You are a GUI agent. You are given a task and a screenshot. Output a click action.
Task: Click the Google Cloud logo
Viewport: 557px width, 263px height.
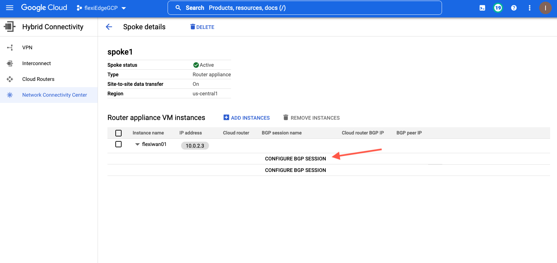(x=44, y=8)
